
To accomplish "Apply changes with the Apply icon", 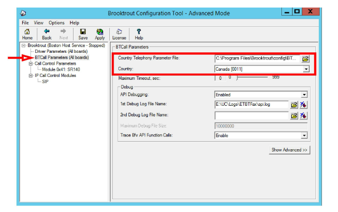I will [100, 34].
